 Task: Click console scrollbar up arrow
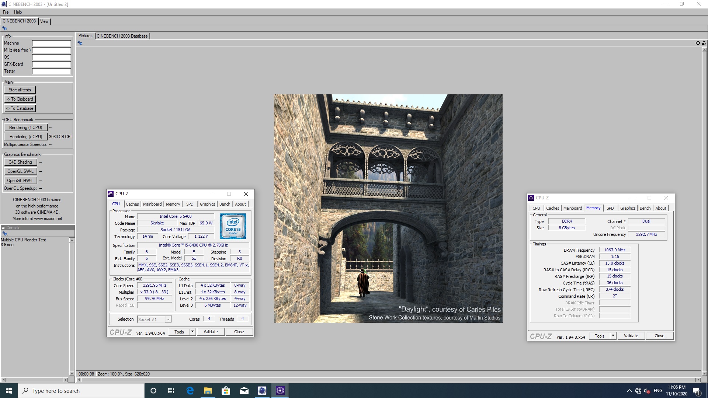click(72, 240)
